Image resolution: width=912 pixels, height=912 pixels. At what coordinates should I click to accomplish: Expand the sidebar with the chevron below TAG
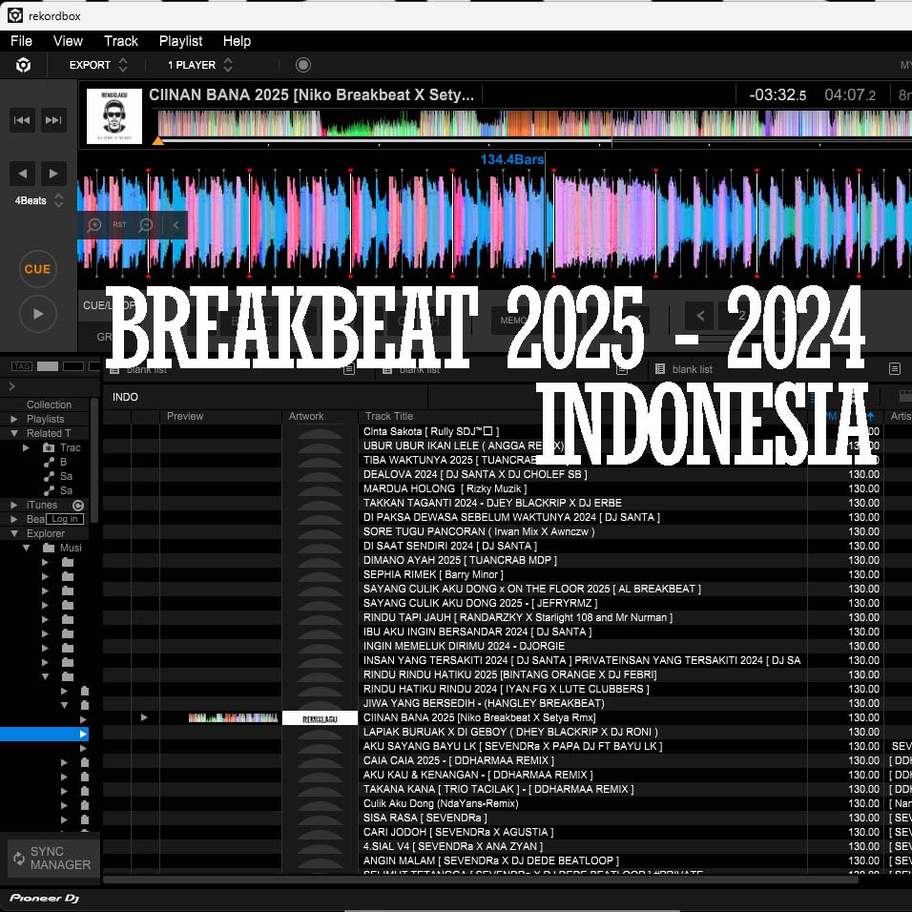pos(11,386)
